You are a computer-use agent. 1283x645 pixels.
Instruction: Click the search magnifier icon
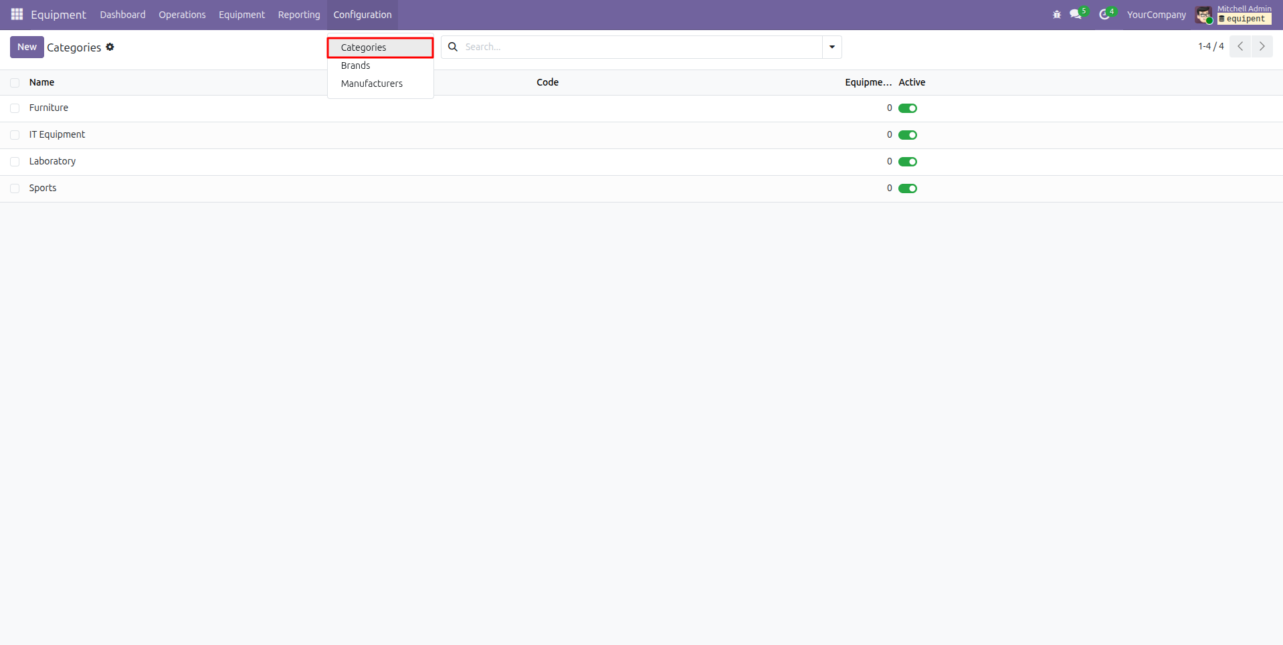pyautogui.click(x=453, y=47)
